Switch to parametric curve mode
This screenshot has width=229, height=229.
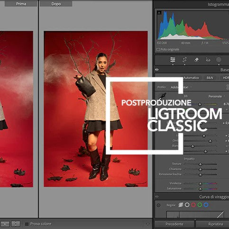181,205
